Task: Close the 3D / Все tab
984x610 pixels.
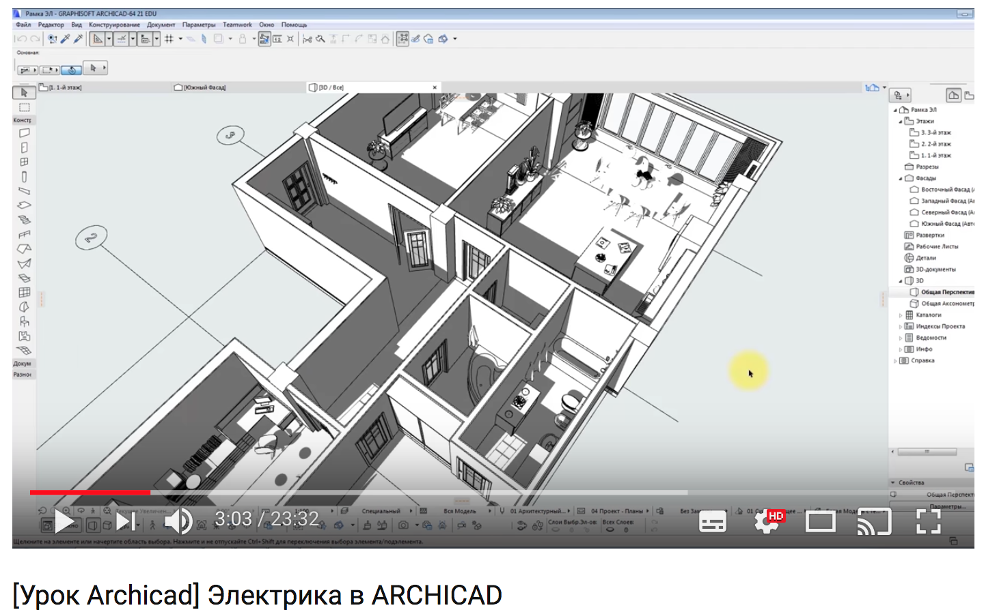Action: point(435,87)
